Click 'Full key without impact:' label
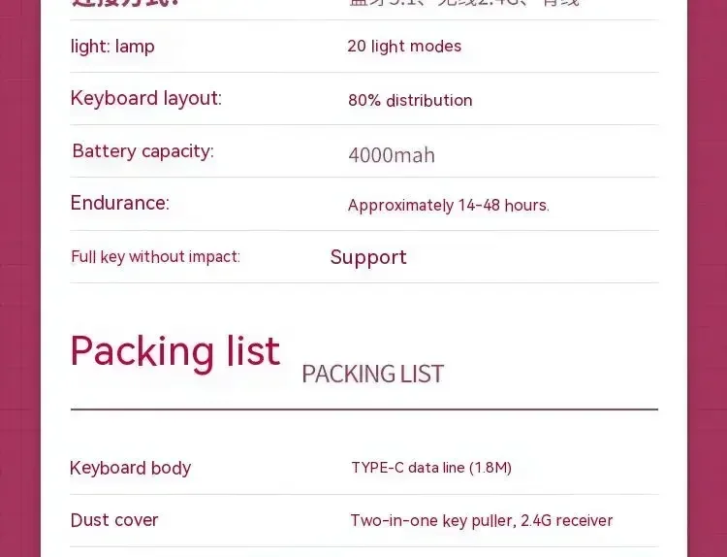The height and width of the screenshot is (557, 727). [x=156, y=257]
